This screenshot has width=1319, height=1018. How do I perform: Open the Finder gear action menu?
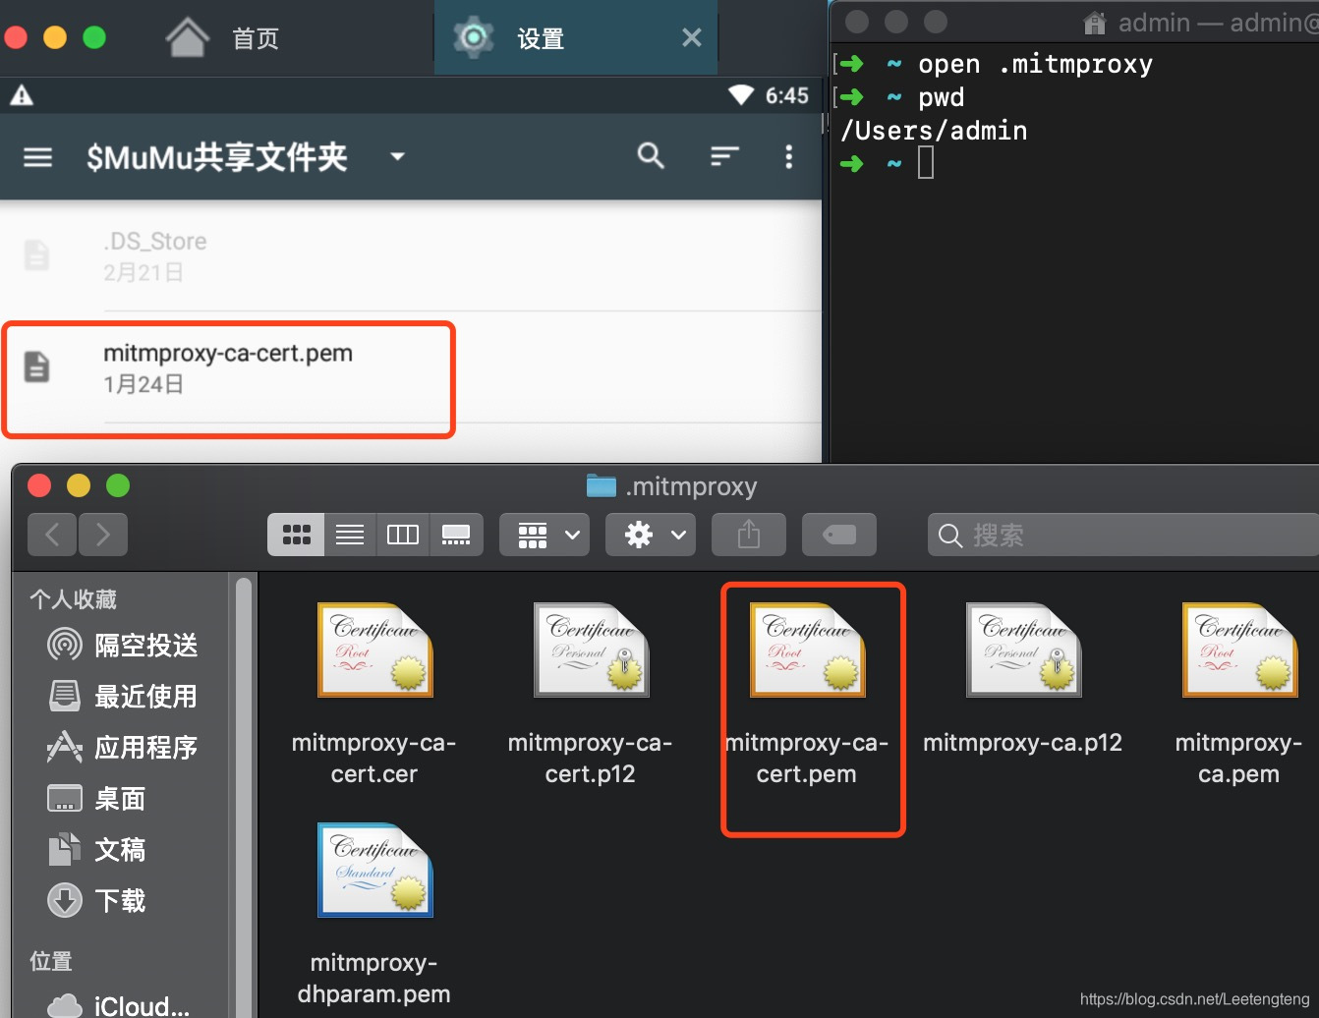point(651,535)
